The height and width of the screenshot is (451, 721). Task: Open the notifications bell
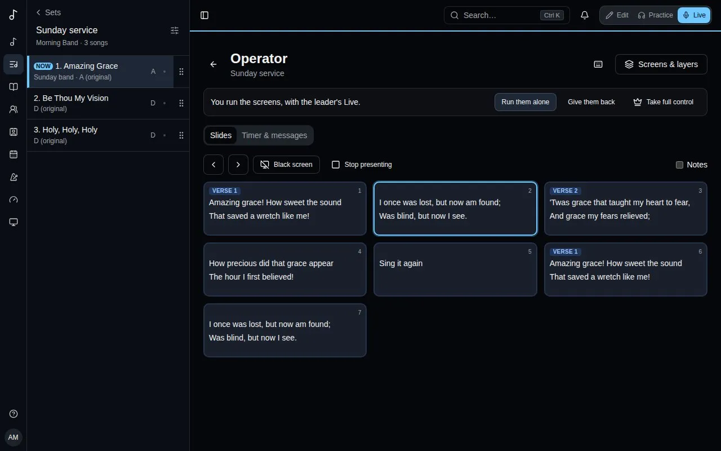click(585, 15)
